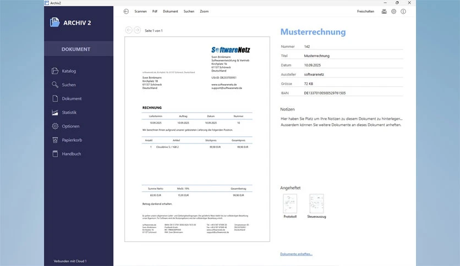Open the Dokument menu in toolbar

click(171, 12)
